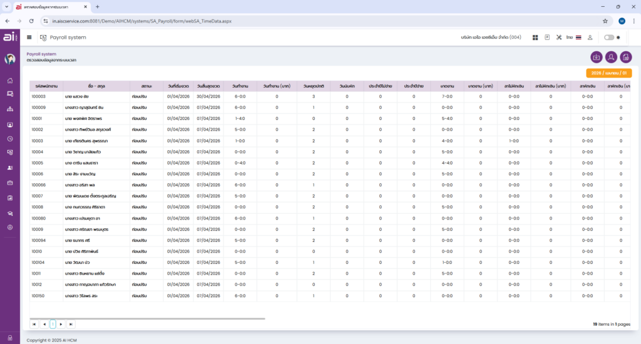Viewport: 641px width, 344px height.
Task: Click the horizontal scrollbar under the table
Action: pos(147,318)
